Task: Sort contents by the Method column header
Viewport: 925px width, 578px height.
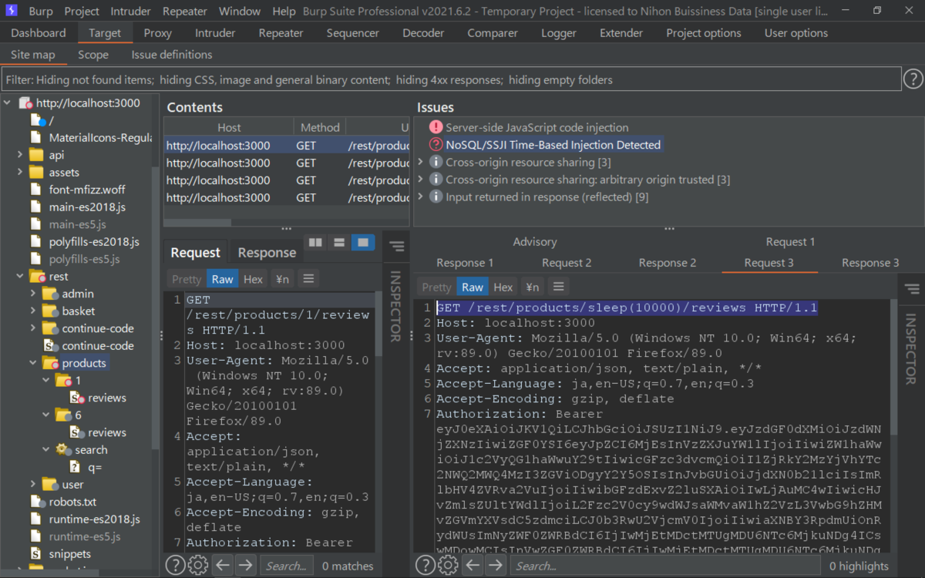Action: pyautogui.click(x=320, y=127)
